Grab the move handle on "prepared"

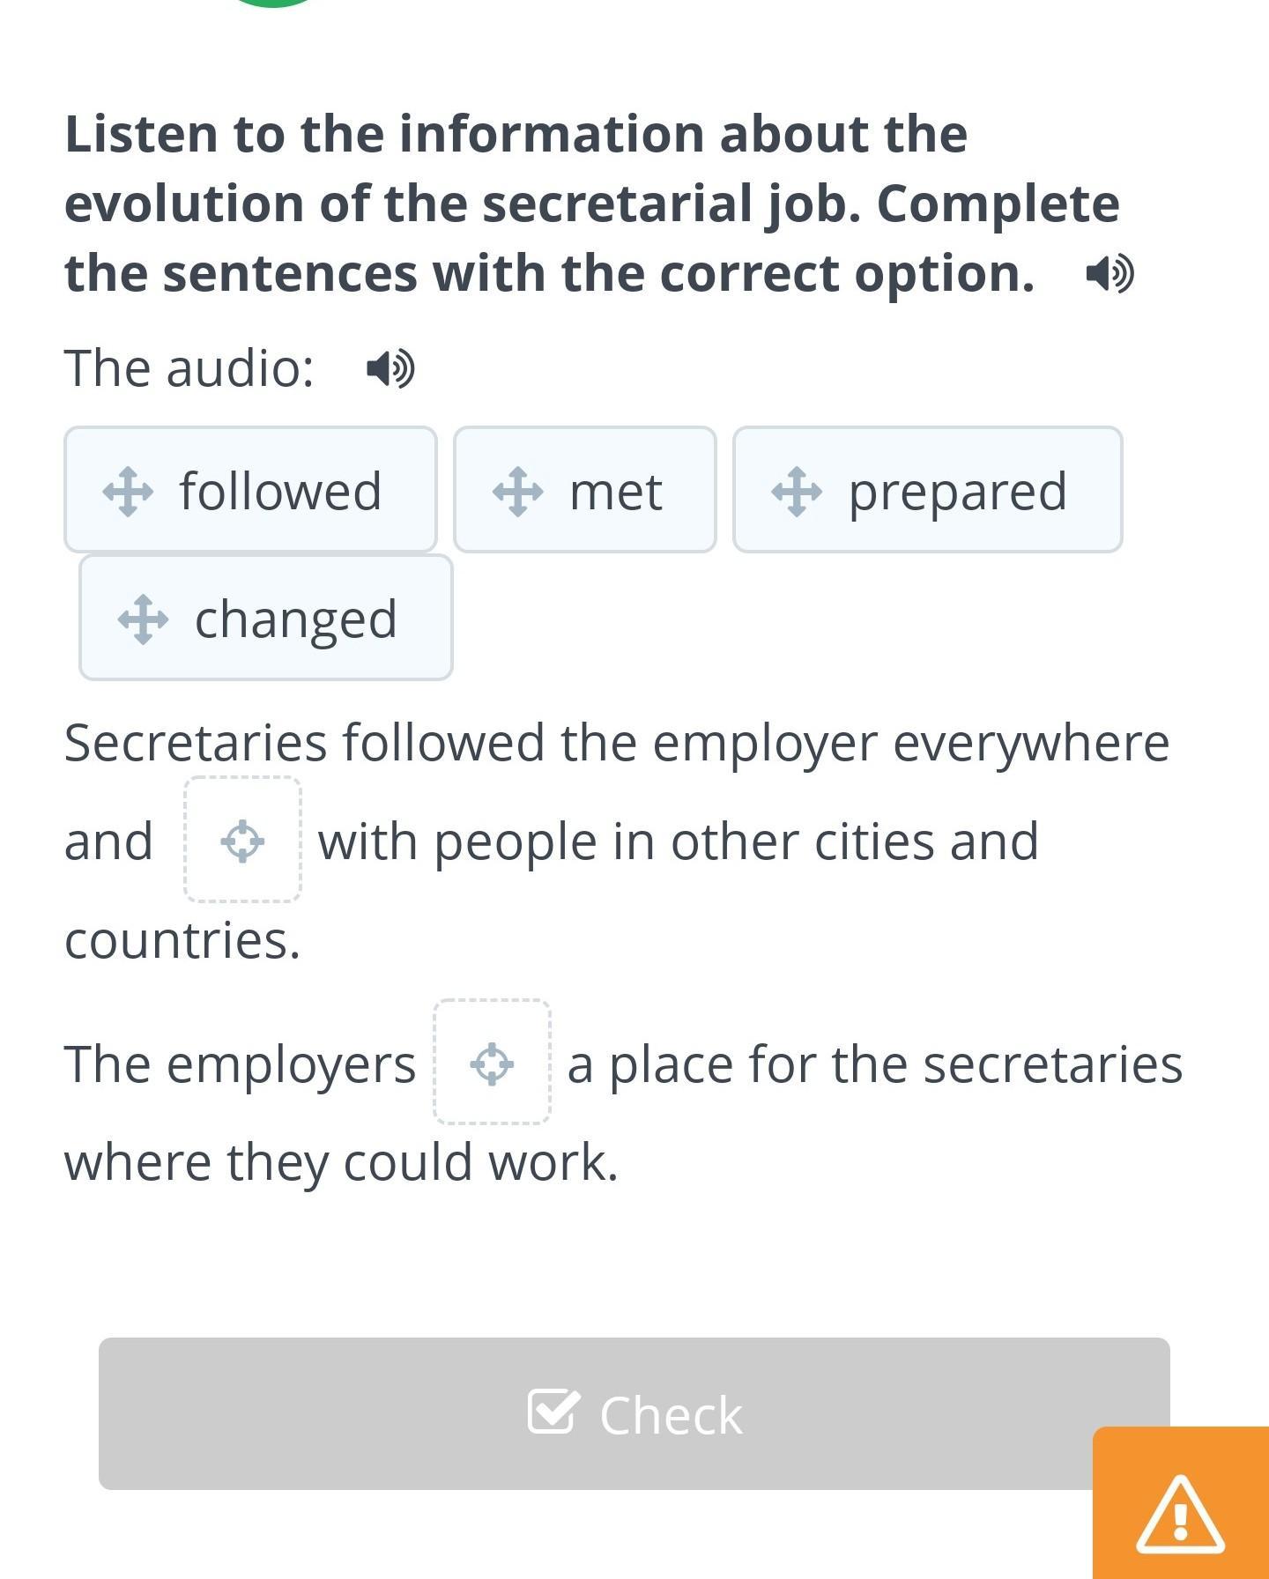(x=797, y=491)
